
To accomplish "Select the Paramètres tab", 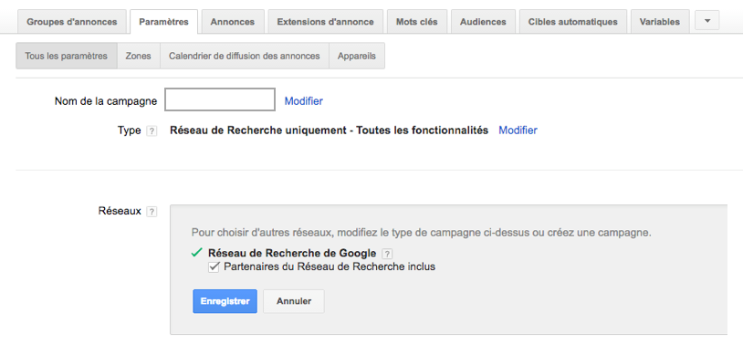I will tap(163, 22).
